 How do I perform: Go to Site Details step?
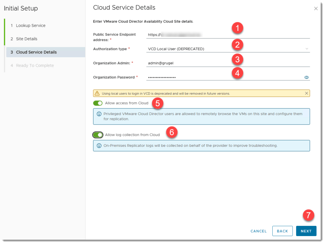[x=27, y=39]
